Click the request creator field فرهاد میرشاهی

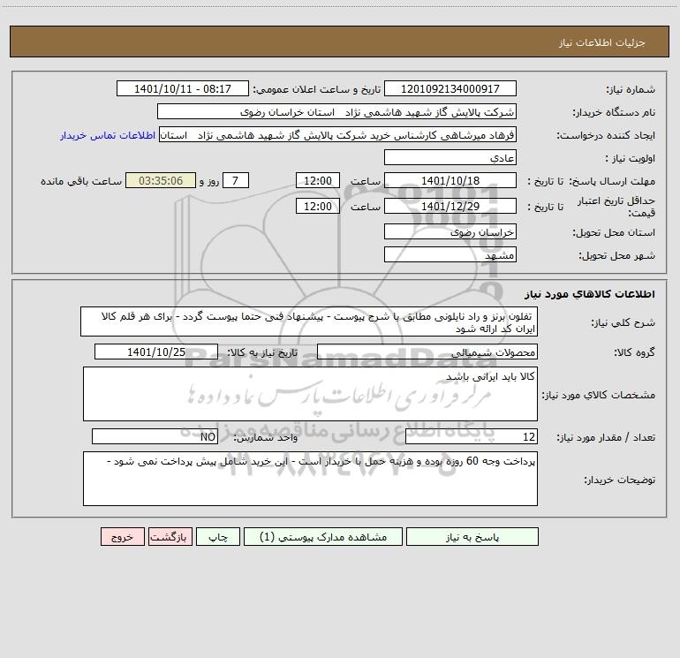pyautogui.click(x=338, y=134)
